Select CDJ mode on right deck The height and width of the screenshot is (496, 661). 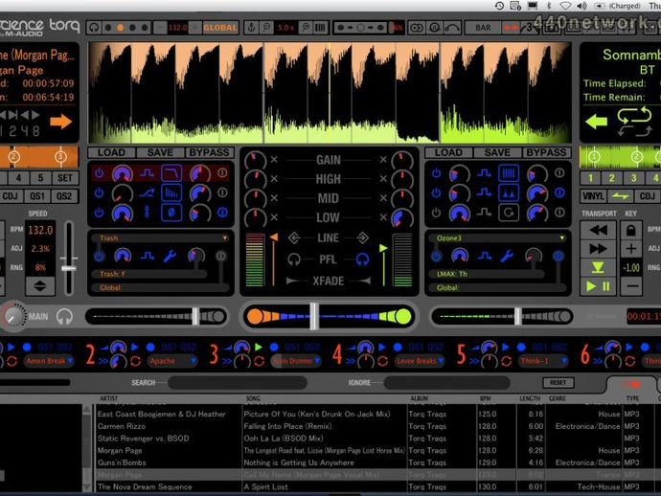648,196
